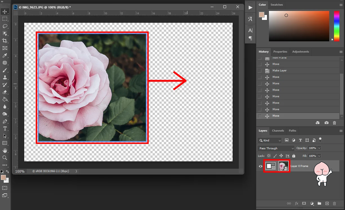The image size is (345, 210).
Task: Click the link layers icon
Action: [289, 203]
